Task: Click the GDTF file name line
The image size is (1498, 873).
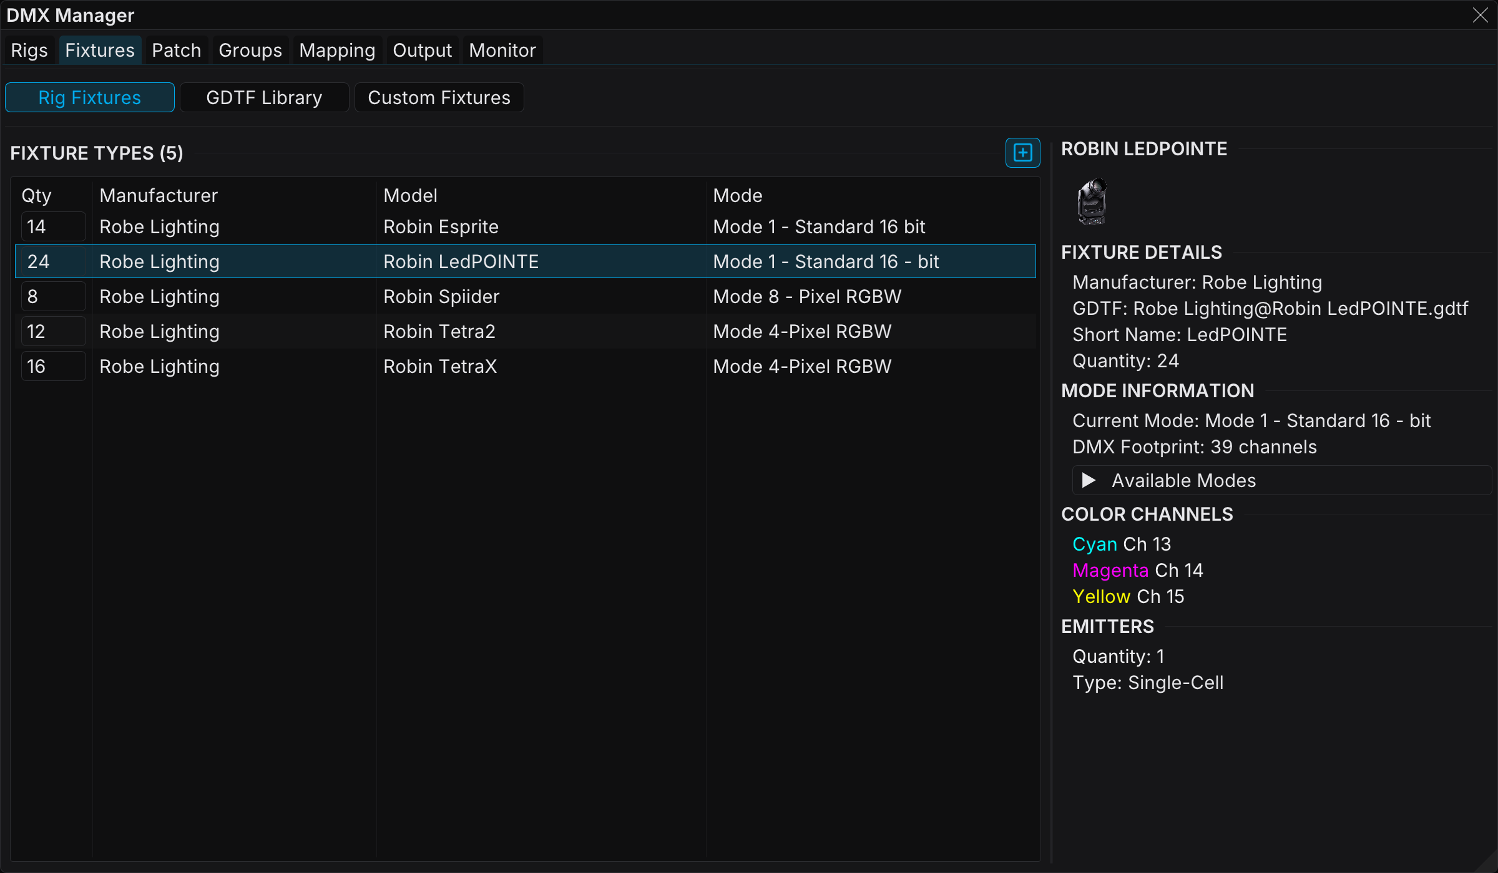Action: point(1270,308)
